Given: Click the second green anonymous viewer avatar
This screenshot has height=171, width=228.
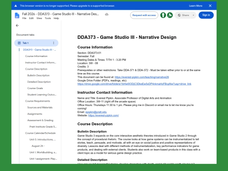Looking at the screenshot, I should click(170, 15).
